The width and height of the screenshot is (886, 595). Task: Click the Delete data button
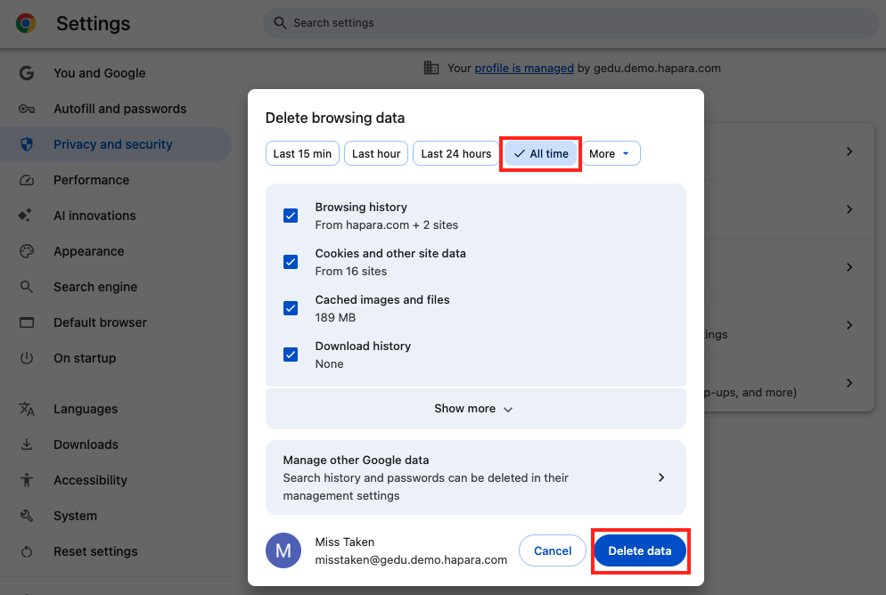tap(640, 550)
